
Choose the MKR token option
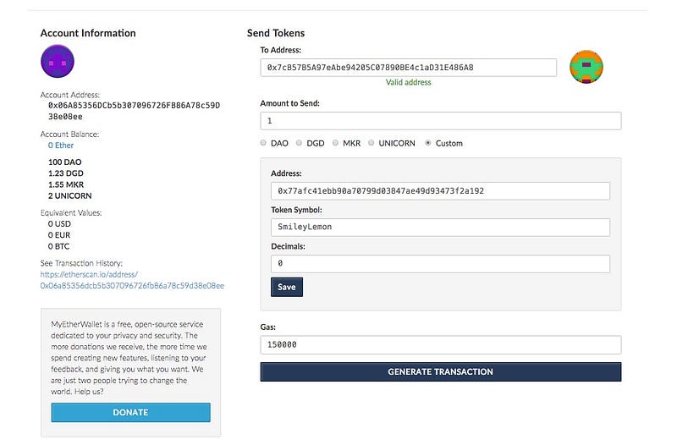[335, 143]
